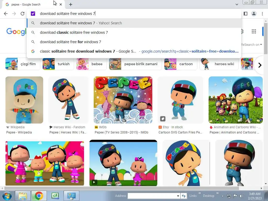Viewport: 268px width, 201px height.
Task: Open the image of four children holding hands
Action: pos(44,163)
